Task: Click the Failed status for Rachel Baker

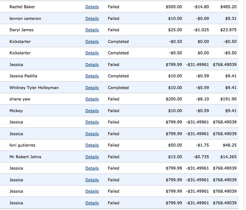Action: [113, 7]
